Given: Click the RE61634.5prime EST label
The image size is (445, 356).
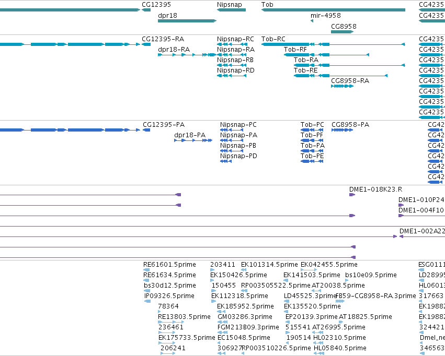Looking at the screenshot, I should pyautogui.click(x=169, y=275).
